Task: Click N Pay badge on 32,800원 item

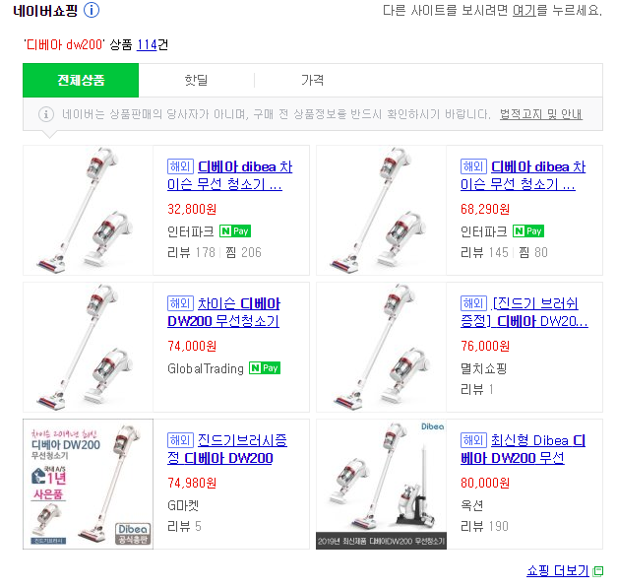Action: click(x=235, y=231)
